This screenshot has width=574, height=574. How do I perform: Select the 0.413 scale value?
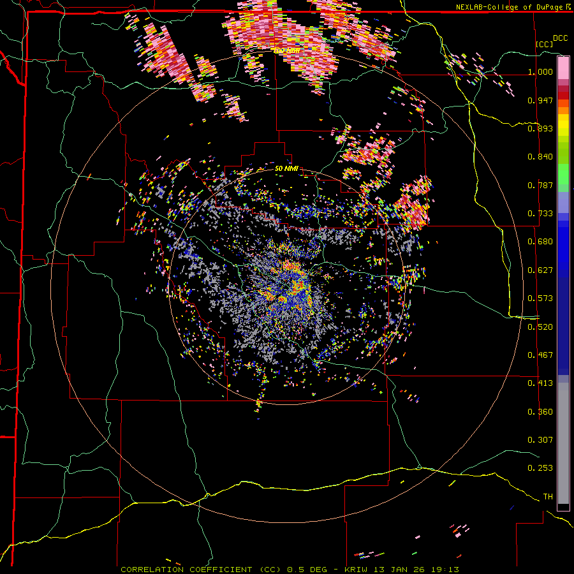(540, 383)
